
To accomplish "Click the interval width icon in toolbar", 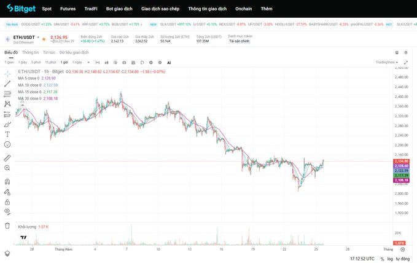I will (x=98, y=63).
